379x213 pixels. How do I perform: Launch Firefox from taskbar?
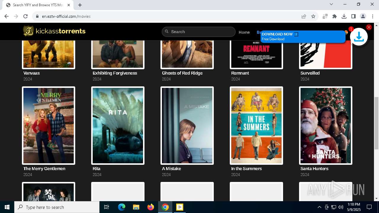(x=151, y=207)
